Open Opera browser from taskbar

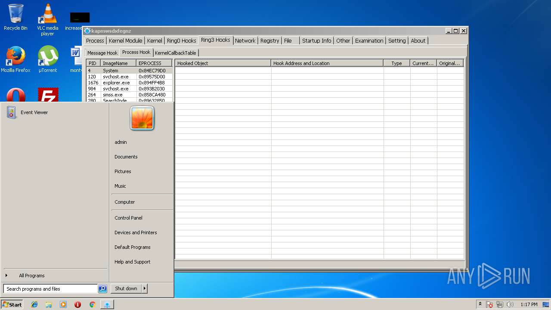pyautogui.click(x=77, y=304)
